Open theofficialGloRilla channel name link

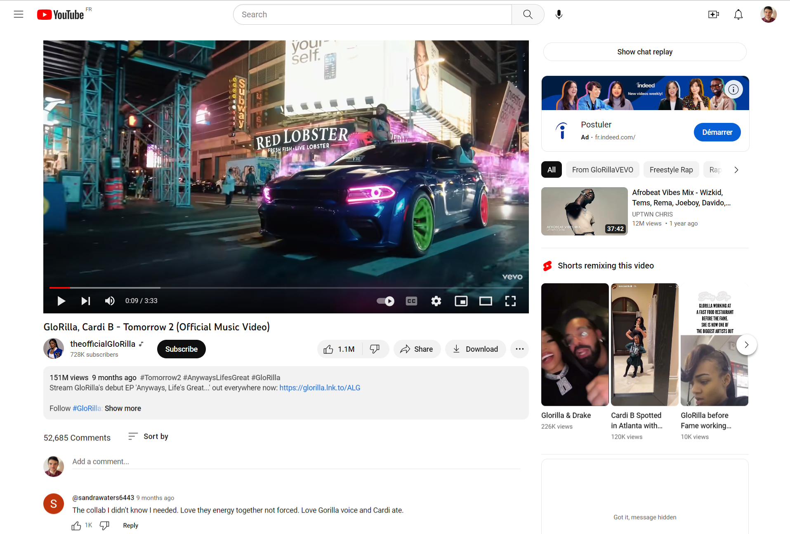point(103,344)
